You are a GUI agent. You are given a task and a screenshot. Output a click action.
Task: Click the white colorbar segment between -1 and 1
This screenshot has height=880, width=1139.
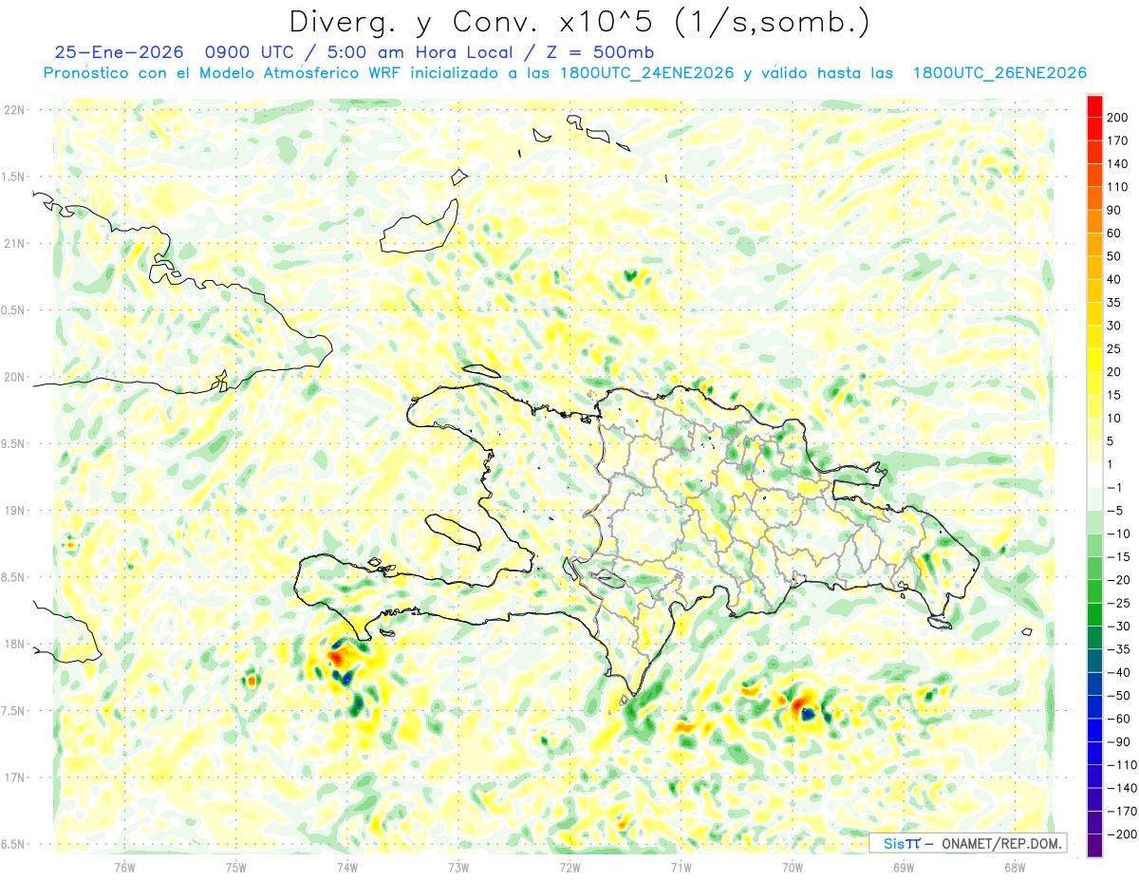(1094, 477)
